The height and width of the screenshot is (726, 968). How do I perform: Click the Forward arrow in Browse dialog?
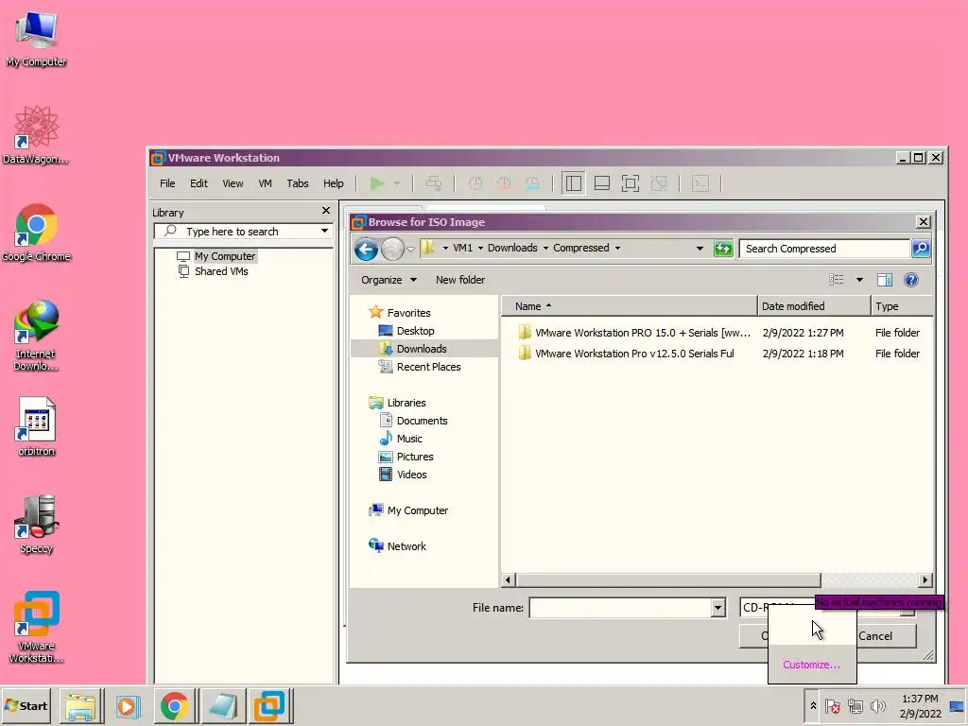[x=392, y=250]
